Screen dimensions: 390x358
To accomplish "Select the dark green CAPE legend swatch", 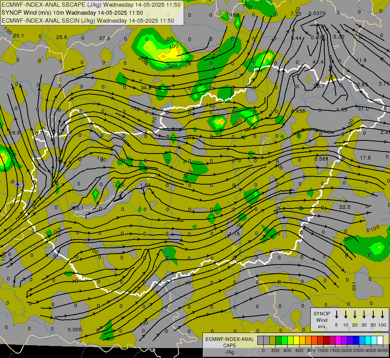I will (278, 340).
